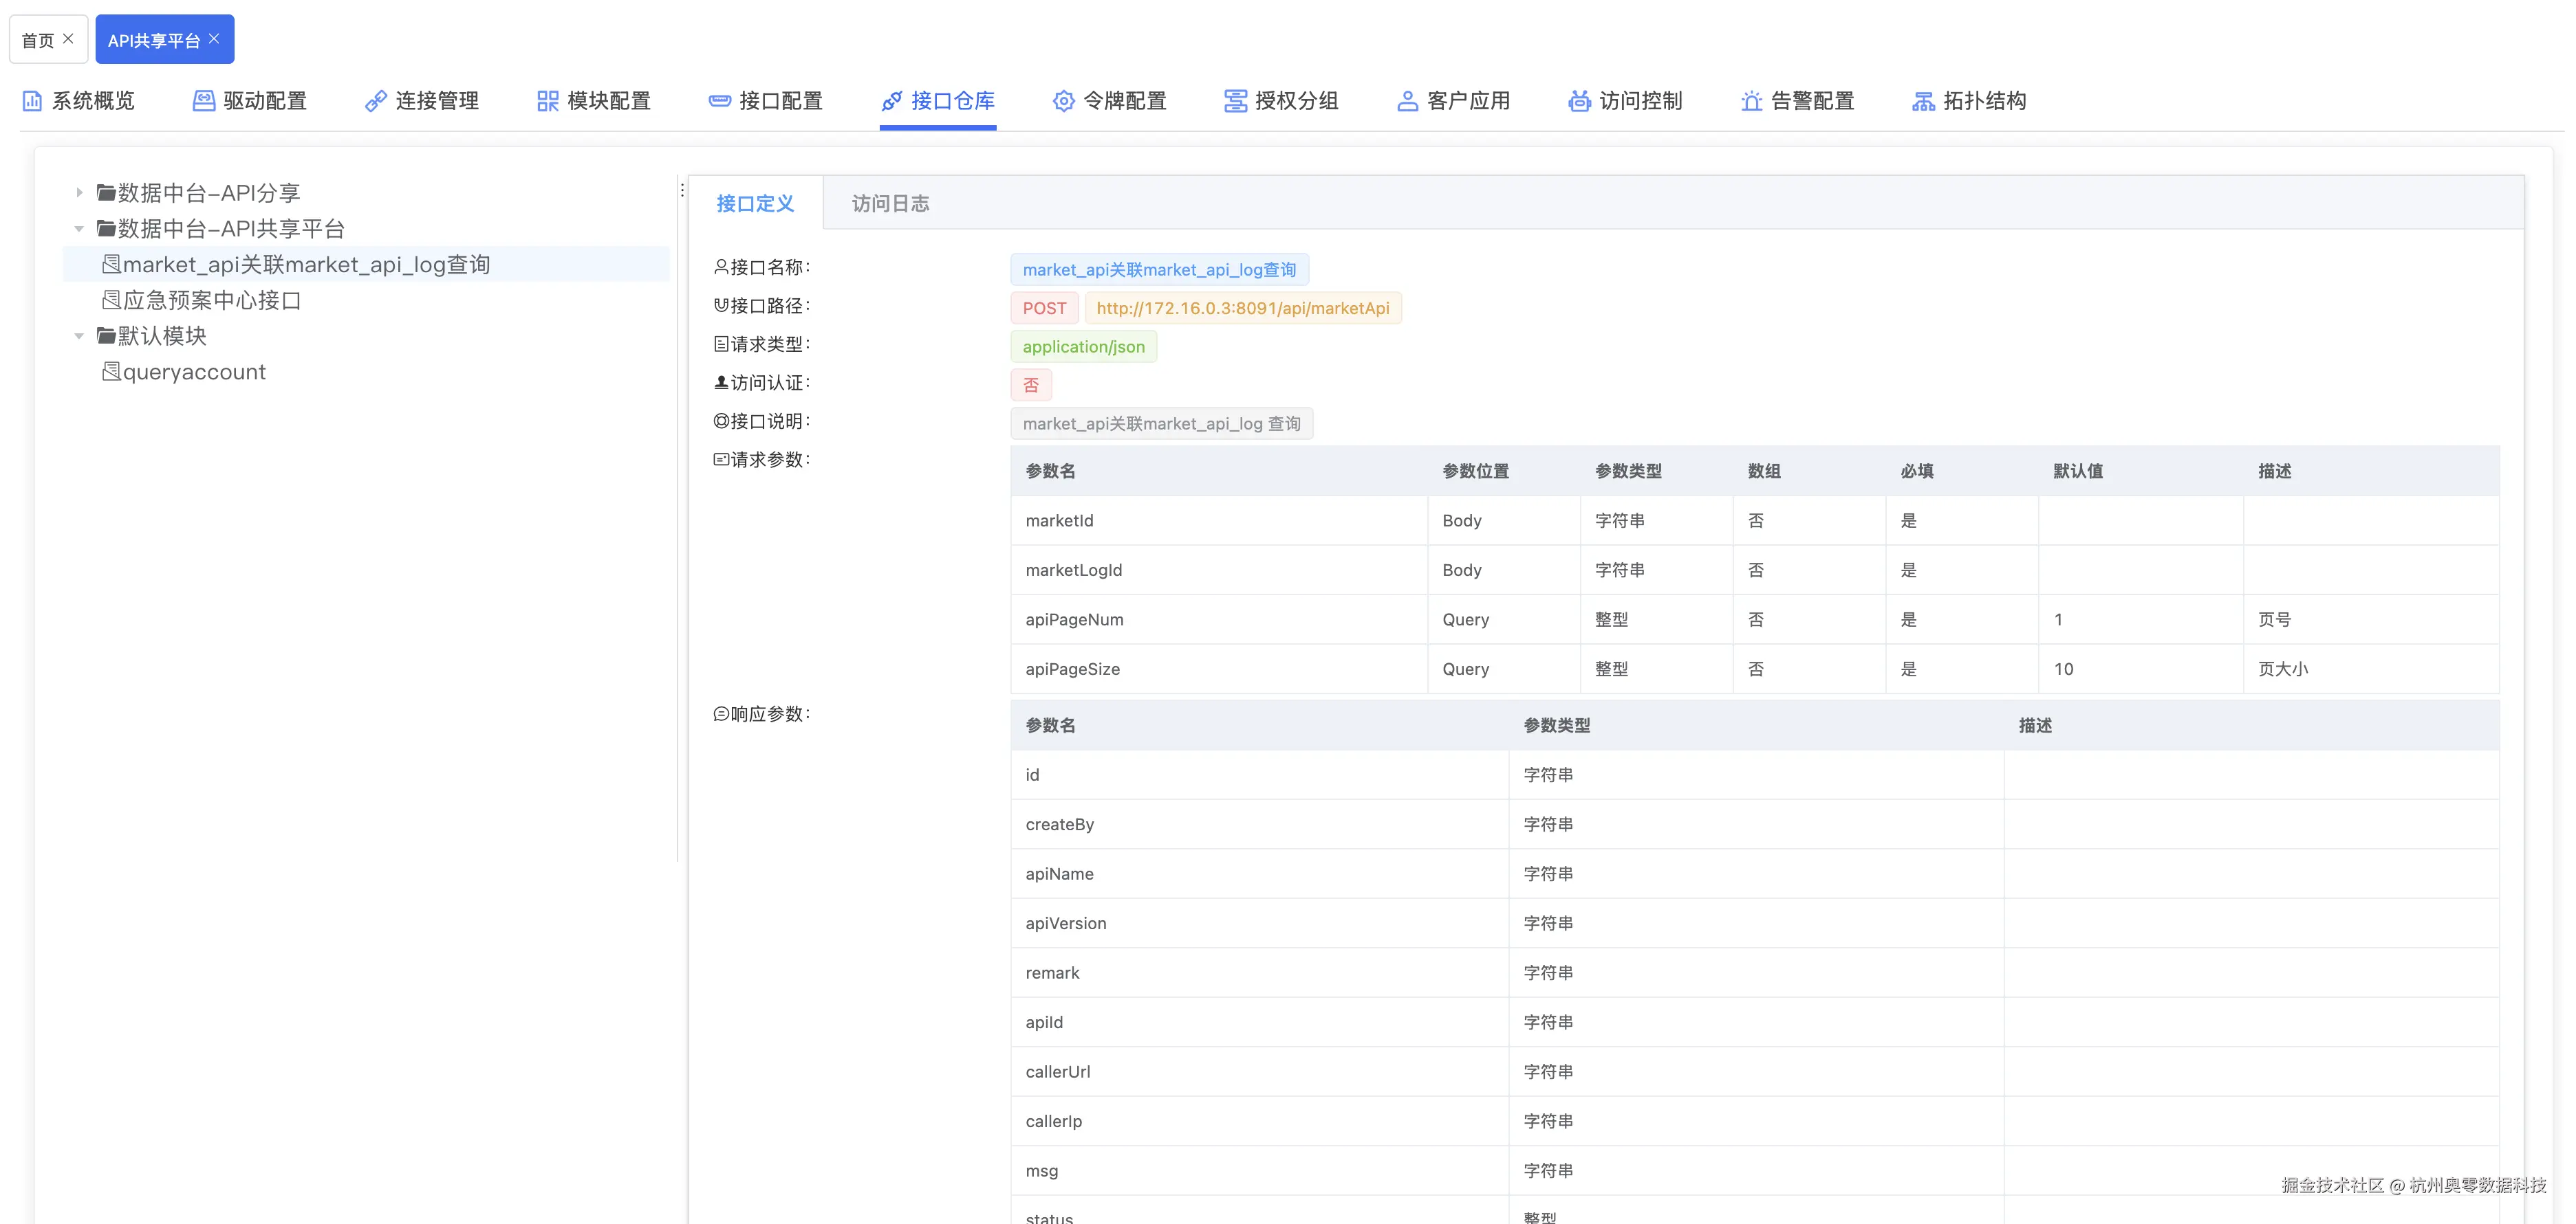Close the API共享平台 tab

pyautogui.click(x=214, y=39)
